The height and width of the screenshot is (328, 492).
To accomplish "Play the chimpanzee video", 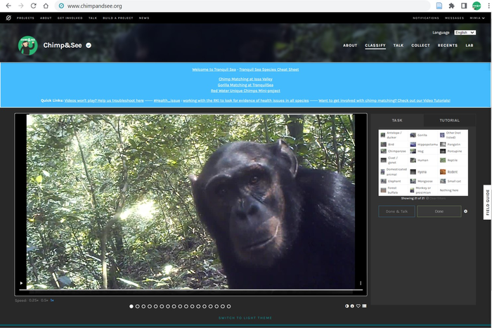I will click(x=21, y=283).
